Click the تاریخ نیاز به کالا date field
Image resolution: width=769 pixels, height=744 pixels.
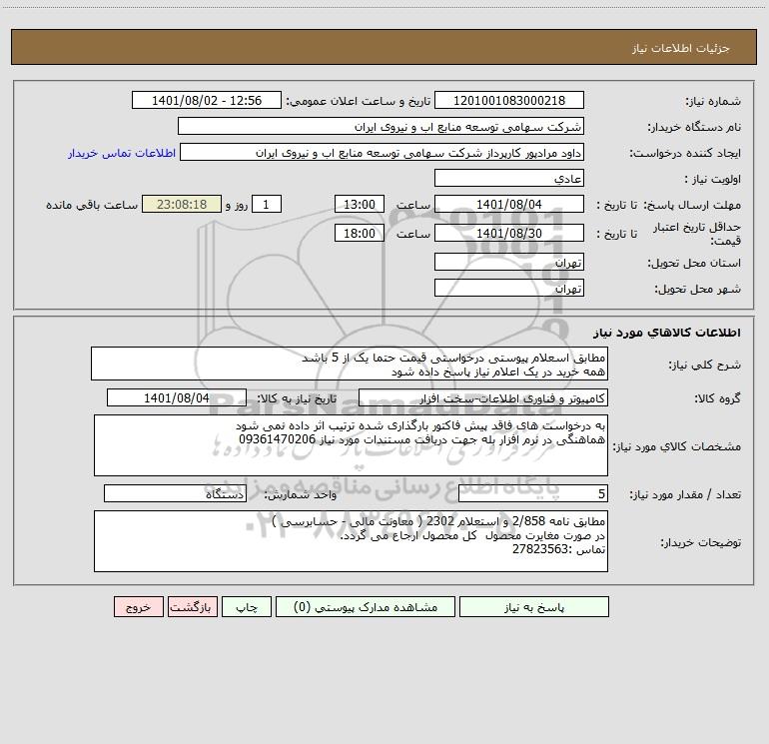tap(177, 397)
